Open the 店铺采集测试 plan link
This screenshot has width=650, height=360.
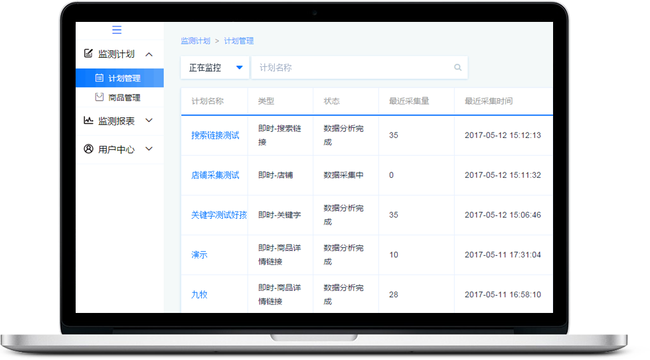click(x=215, y=175)
